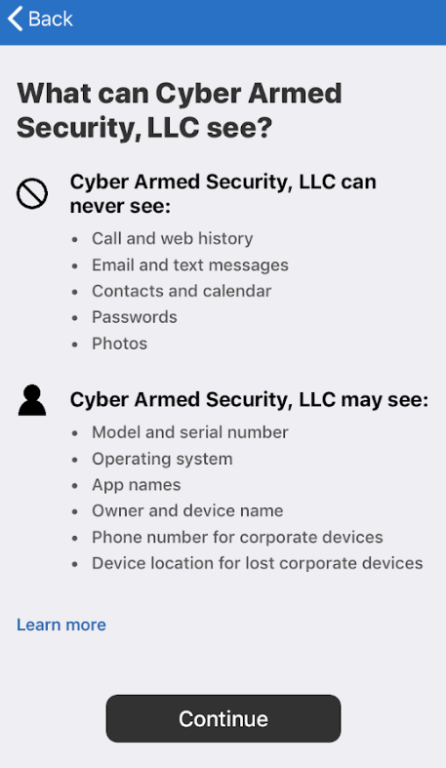
Task: Go back using the Back label
Action: click(x=51, y=20)
